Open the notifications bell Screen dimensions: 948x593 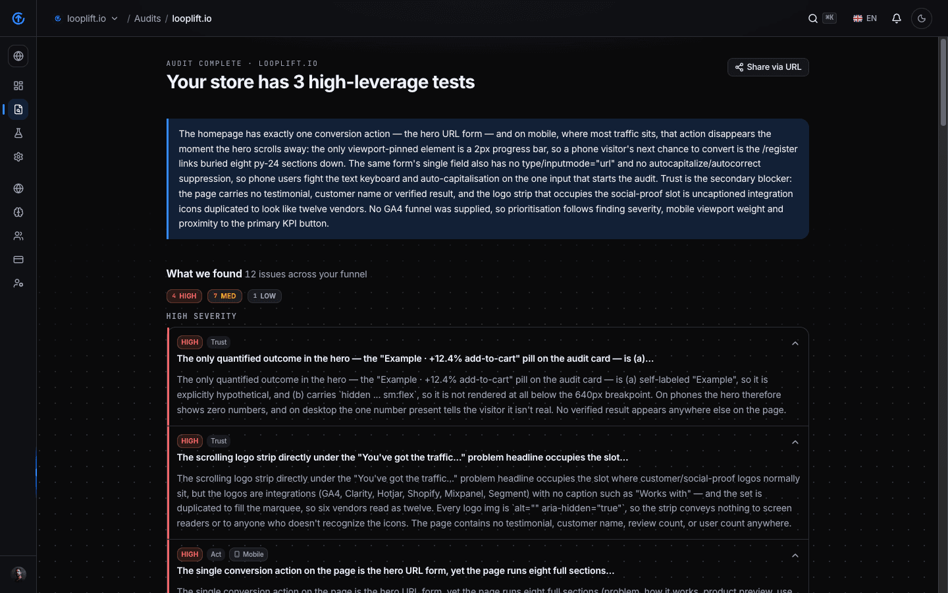click(897, 18)
